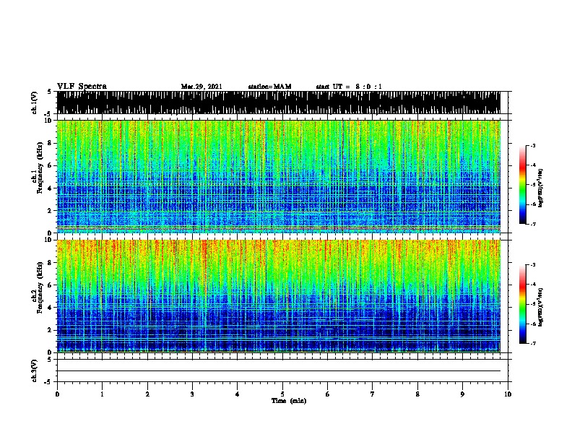Click time axis tick label "1"
This screenshot has width=572, height=442.
point(102,394)
